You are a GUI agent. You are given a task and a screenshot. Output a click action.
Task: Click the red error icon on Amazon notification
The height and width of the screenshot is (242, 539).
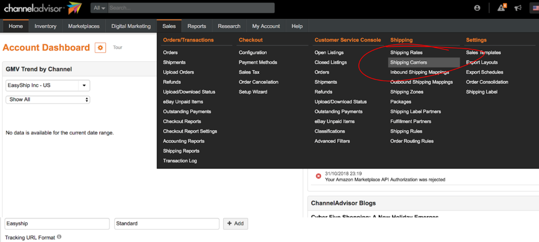pos(318,176)
